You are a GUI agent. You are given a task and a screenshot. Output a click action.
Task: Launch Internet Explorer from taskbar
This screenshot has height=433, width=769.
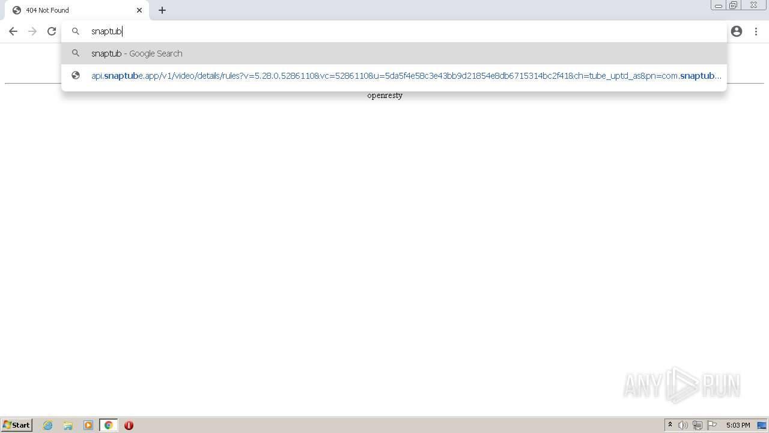click(48, 425)
